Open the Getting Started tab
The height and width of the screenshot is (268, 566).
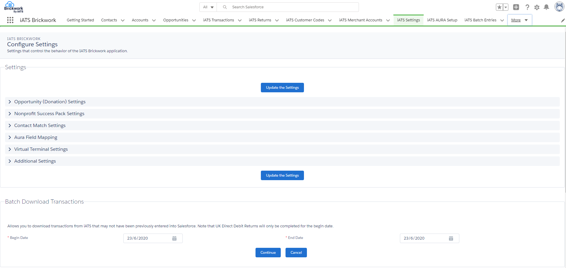(x=80, y=20)
